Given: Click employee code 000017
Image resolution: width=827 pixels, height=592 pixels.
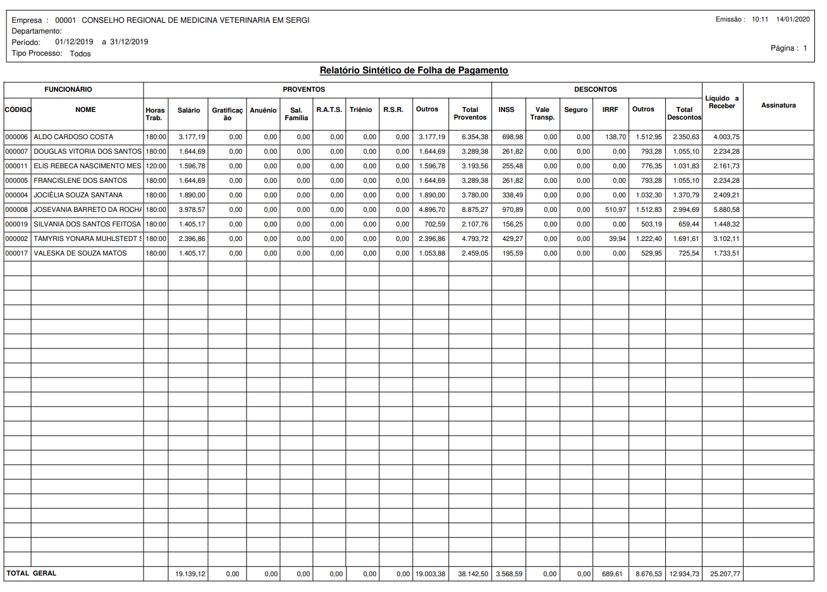Looking at the screenshot, I should (x=16, y=253).
